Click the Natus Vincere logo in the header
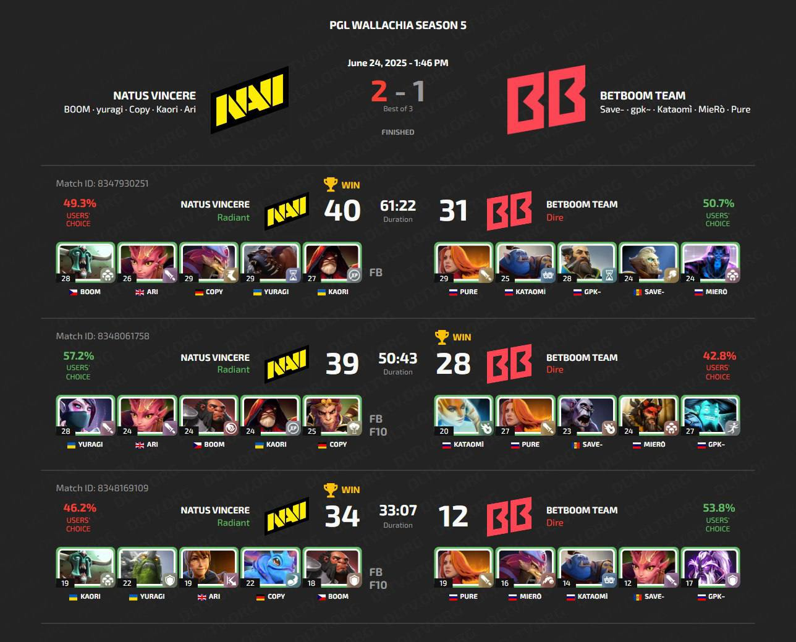This screenshot has height=642, width=796. (x=250, y=99)
